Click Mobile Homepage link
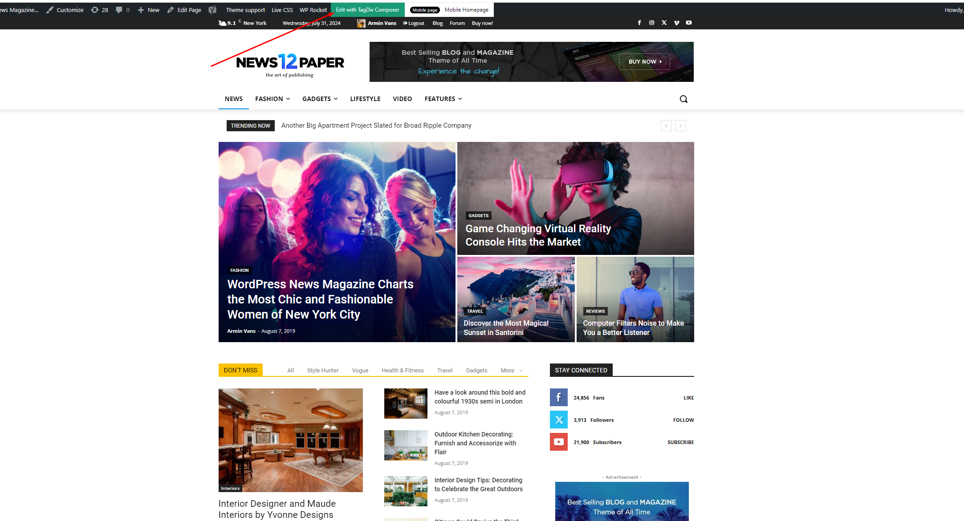This screenshot has width=964, height=521. [466, 10]
